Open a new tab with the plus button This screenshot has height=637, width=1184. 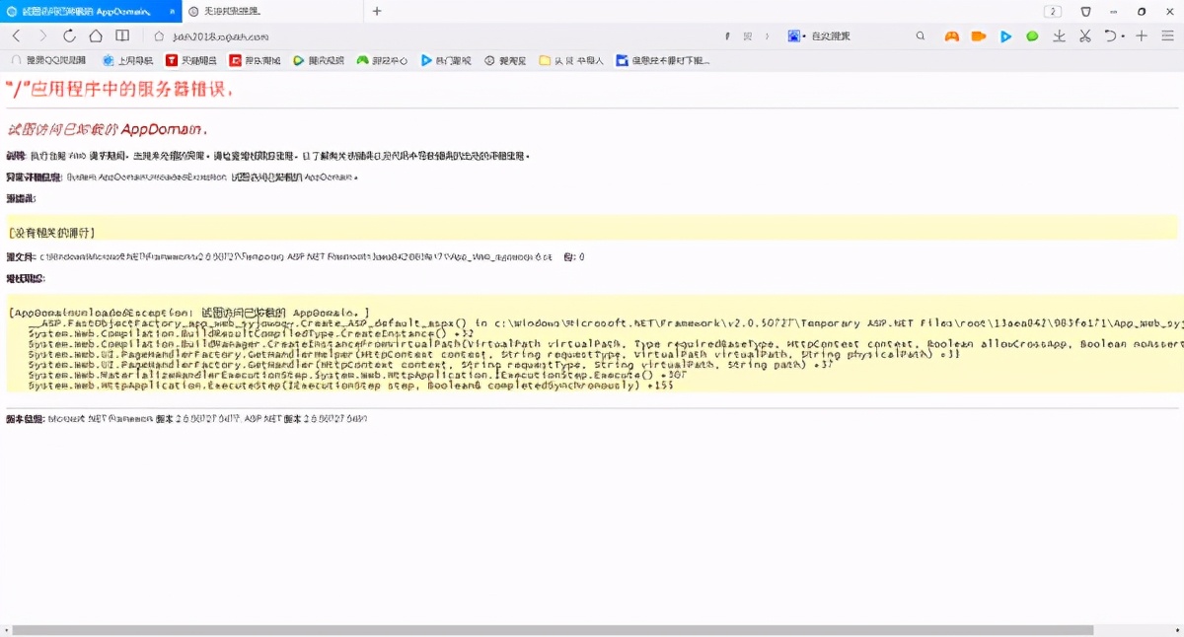pos(377,11)
